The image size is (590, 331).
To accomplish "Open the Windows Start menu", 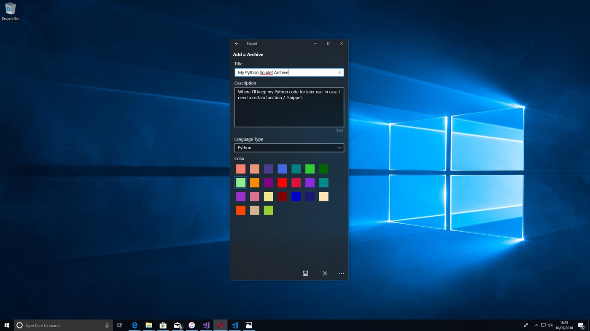I will coord(7,325).
